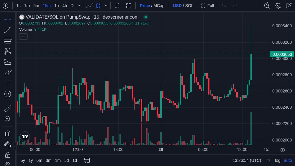Select the brush drawing tool
Screen dimensions: 295x166
8,73
